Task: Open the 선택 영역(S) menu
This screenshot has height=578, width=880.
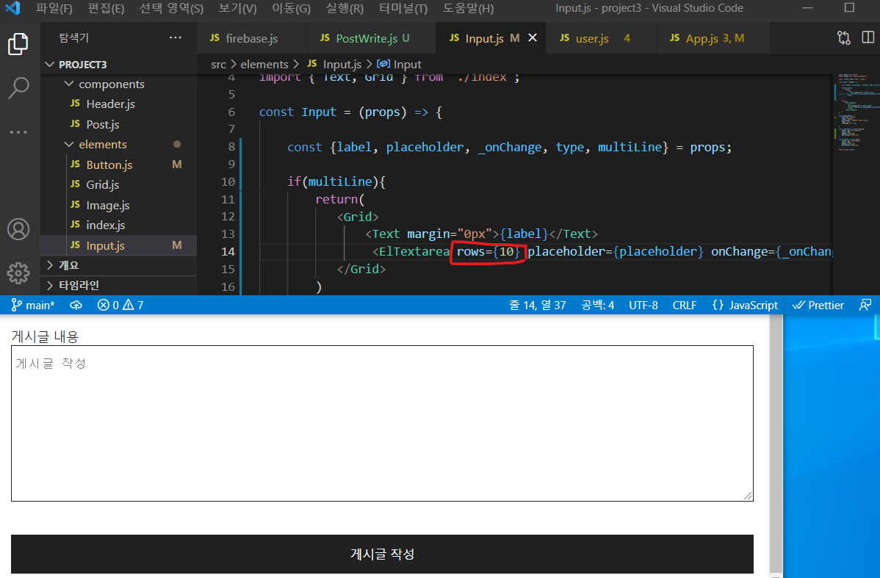Action: pos(171,8)
